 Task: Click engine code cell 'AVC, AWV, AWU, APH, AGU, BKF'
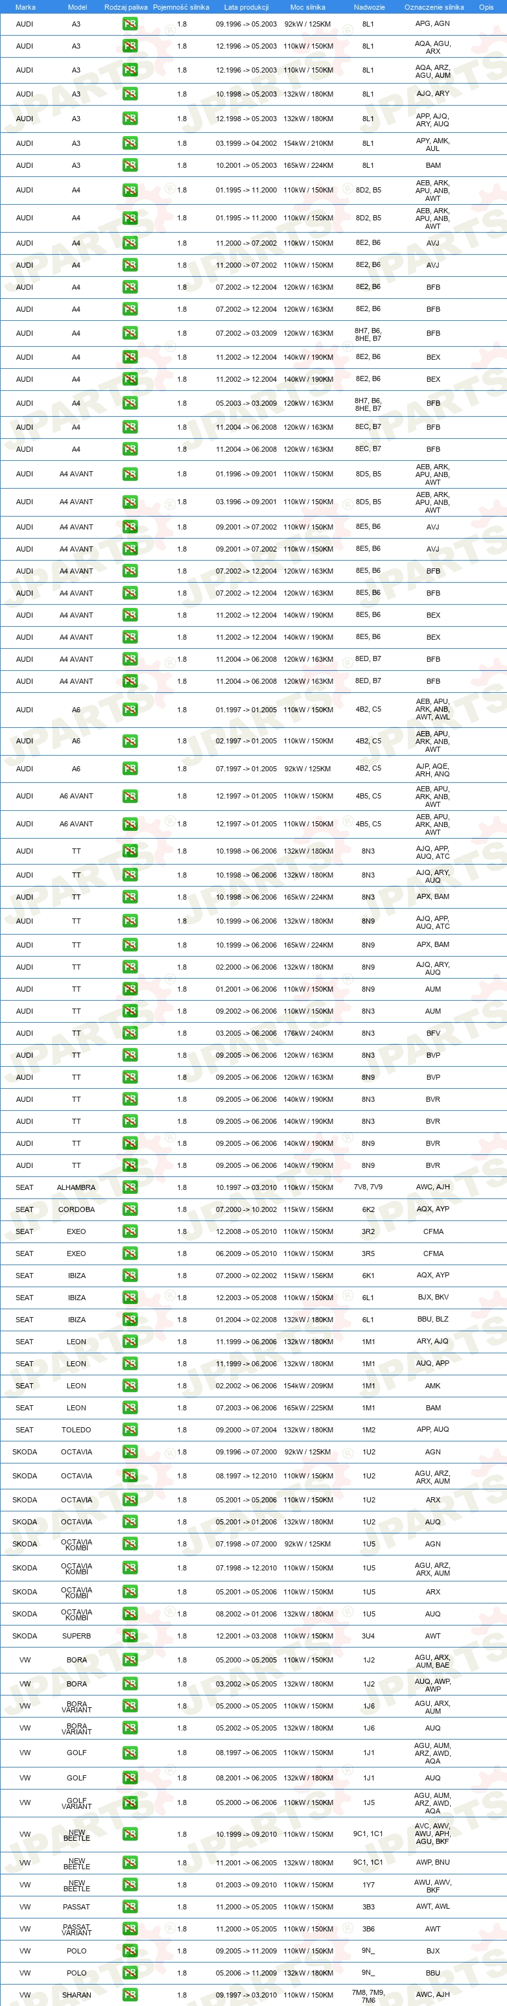click(x=432, y=1834)
